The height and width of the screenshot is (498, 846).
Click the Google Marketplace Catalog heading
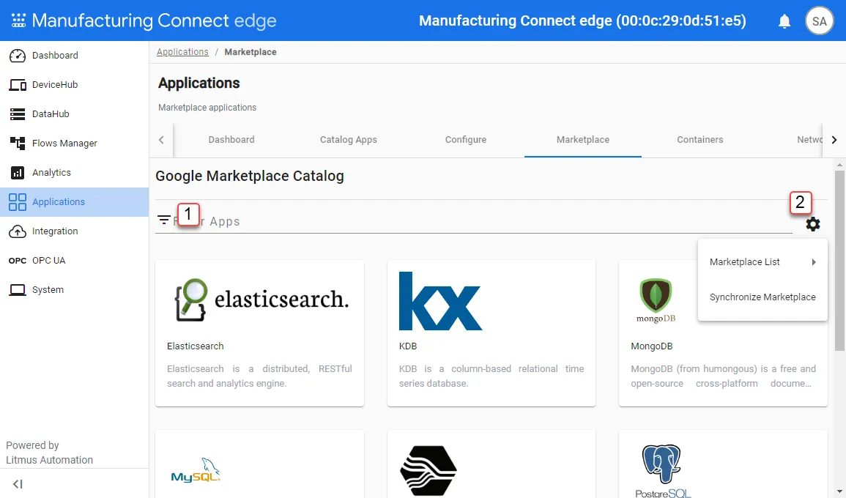pos(250,176)
